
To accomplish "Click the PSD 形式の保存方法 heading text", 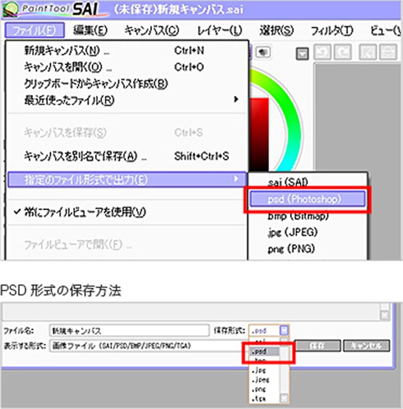I will pos(61,291).
